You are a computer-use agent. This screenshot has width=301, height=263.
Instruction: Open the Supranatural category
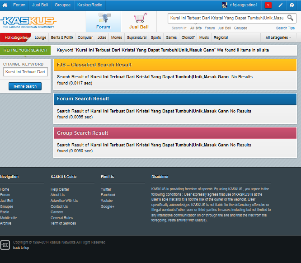[136, 38]
